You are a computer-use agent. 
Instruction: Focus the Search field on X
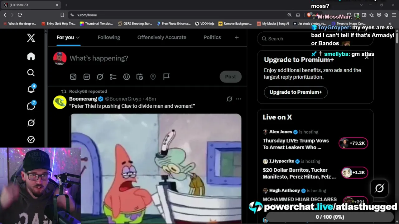[x=315, y=39]
